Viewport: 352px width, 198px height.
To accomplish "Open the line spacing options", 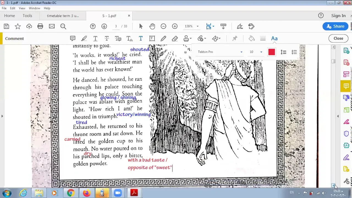I will pos(283,52).
